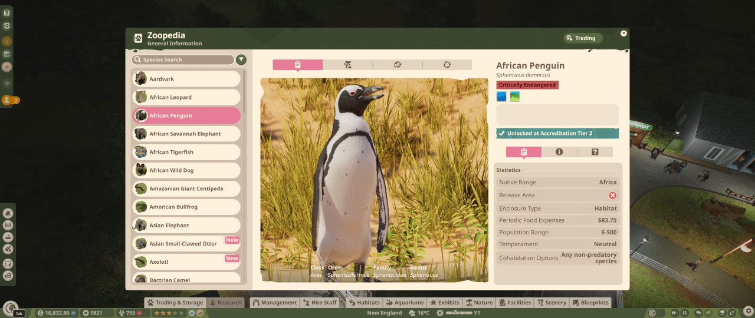This screenshot has height=318, width=755.
Task: Select Asian Elephant in the species list
Action: click(186, 225)
